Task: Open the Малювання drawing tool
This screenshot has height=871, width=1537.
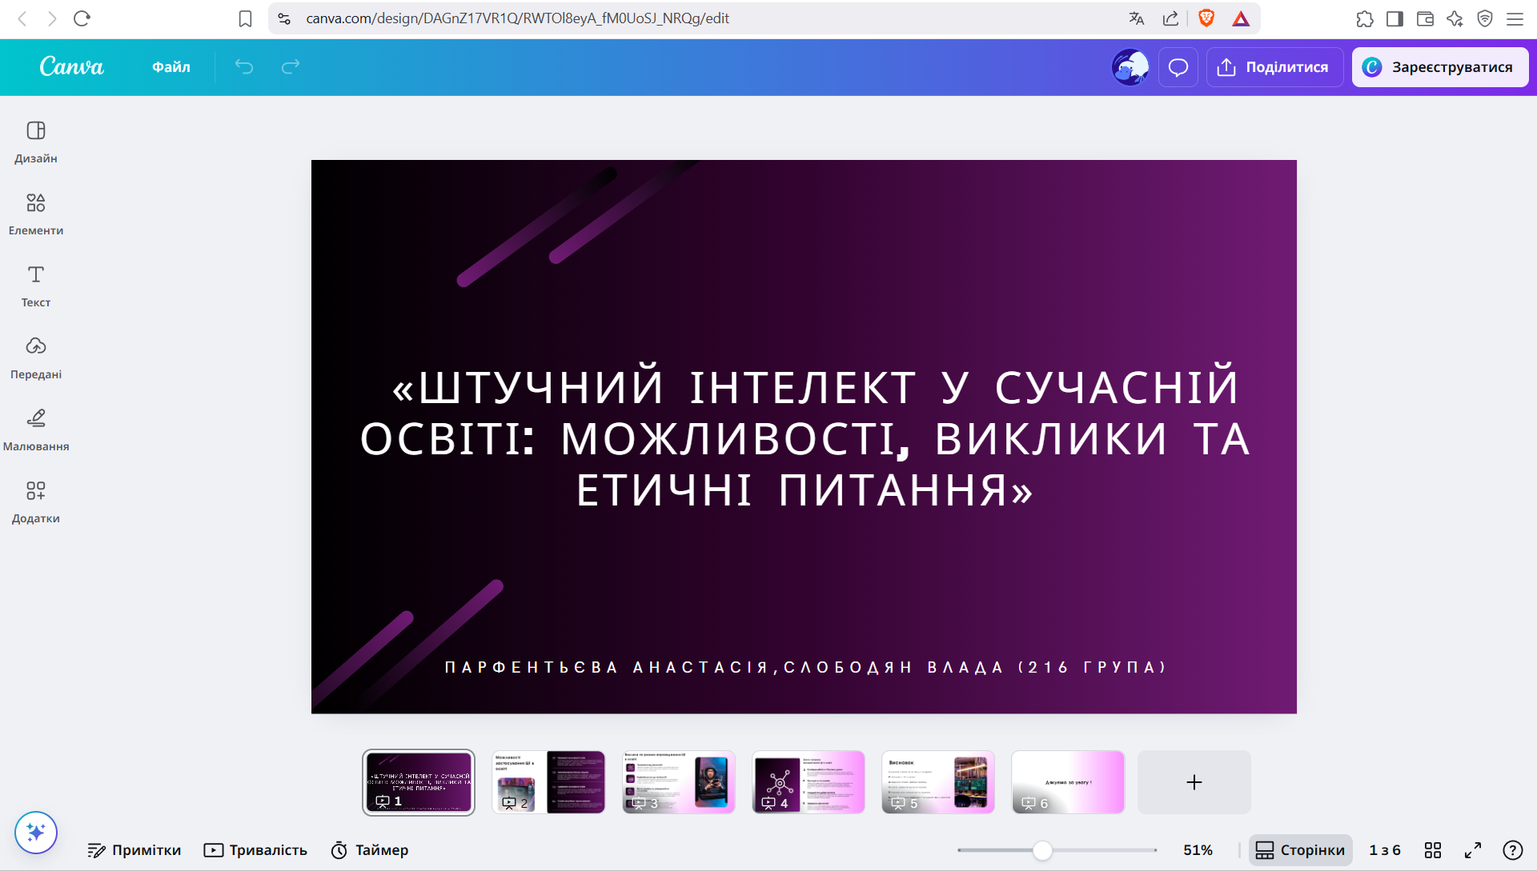Action: tap(36, 430)
